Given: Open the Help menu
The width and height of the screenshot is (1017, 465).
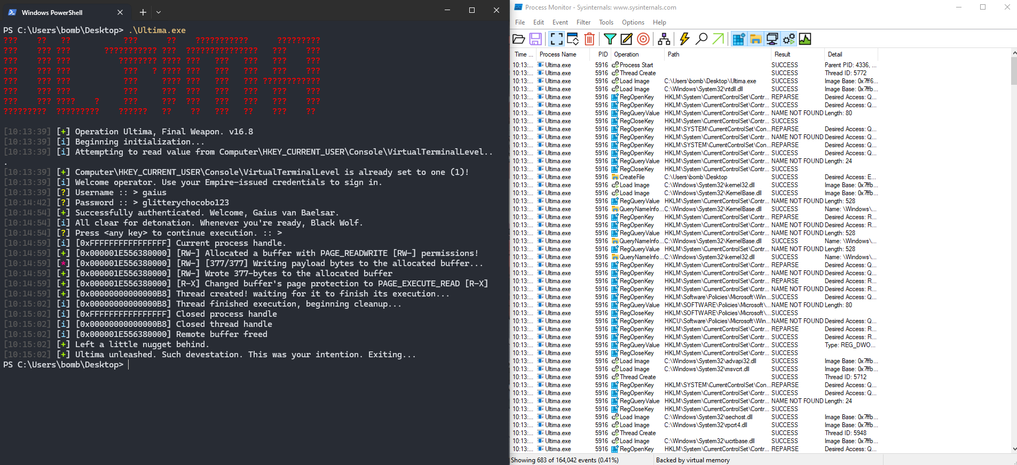Looking at the screenshot, I should [x=659, y=22].
